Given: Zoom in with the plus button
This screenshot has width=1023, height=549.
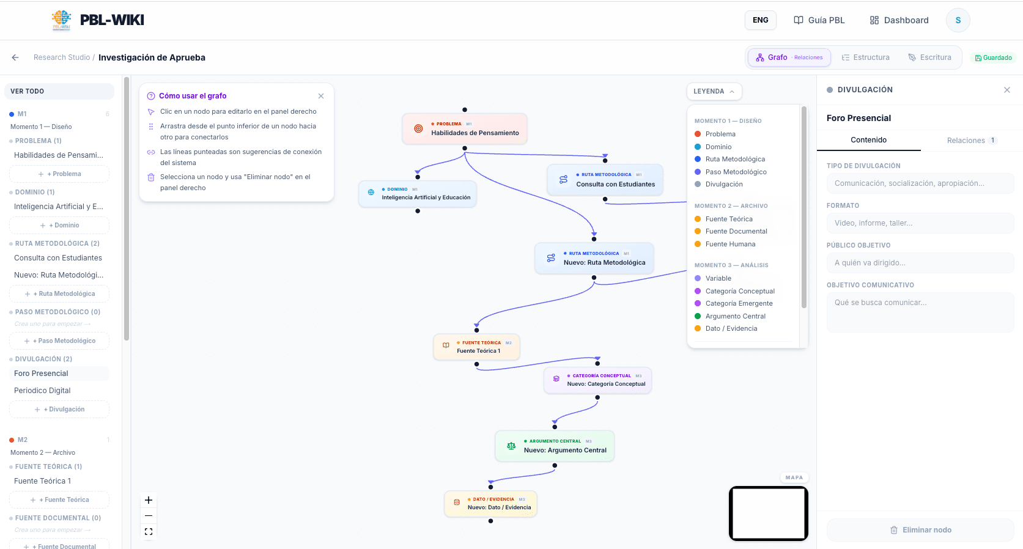Looking at the screenshot, I should [x=149, y=500].
